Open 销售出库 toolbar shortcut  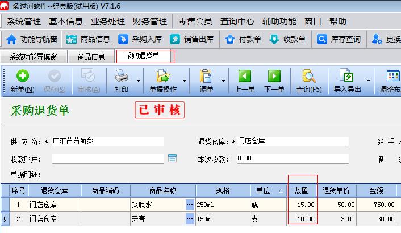tap(191, 39)
